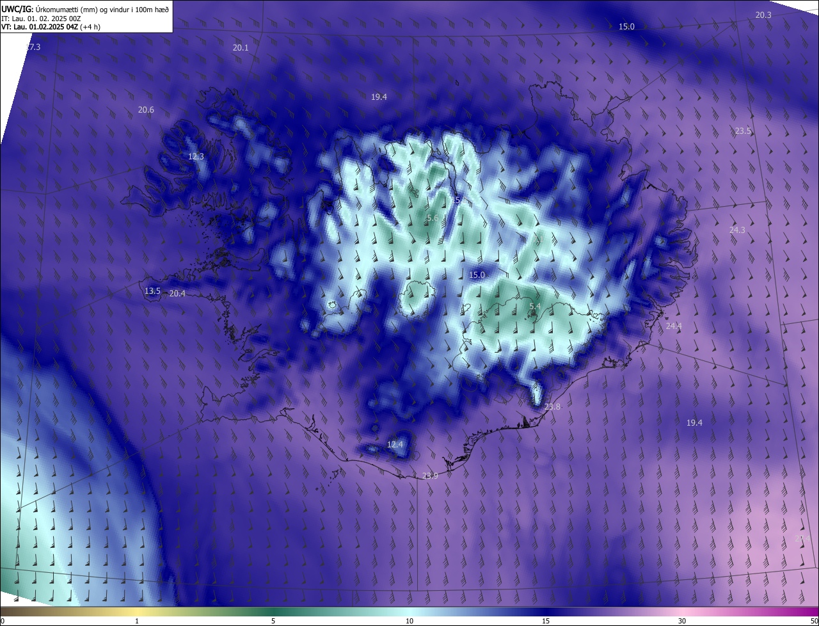819x626 pixels.
Task: Click the 24.3 value label
Action: [737, 230]
